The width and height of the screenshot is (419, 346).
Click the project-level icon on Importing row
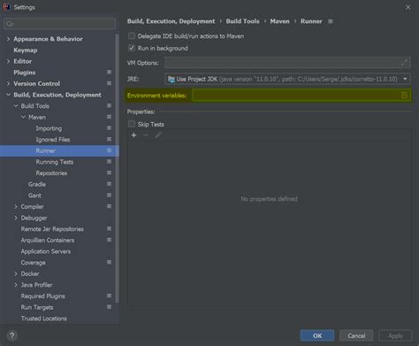(x=109, y=128)
